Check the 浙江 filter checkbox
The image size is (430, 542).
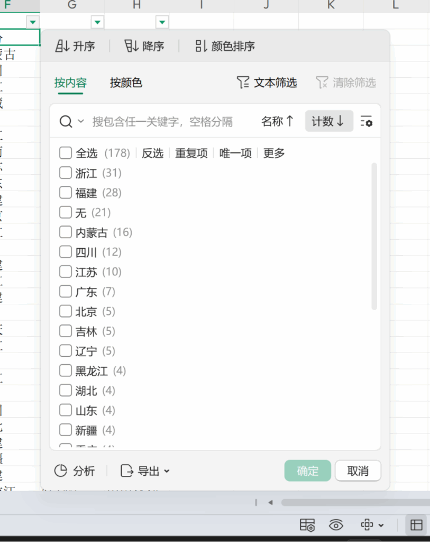coord(65,173)
